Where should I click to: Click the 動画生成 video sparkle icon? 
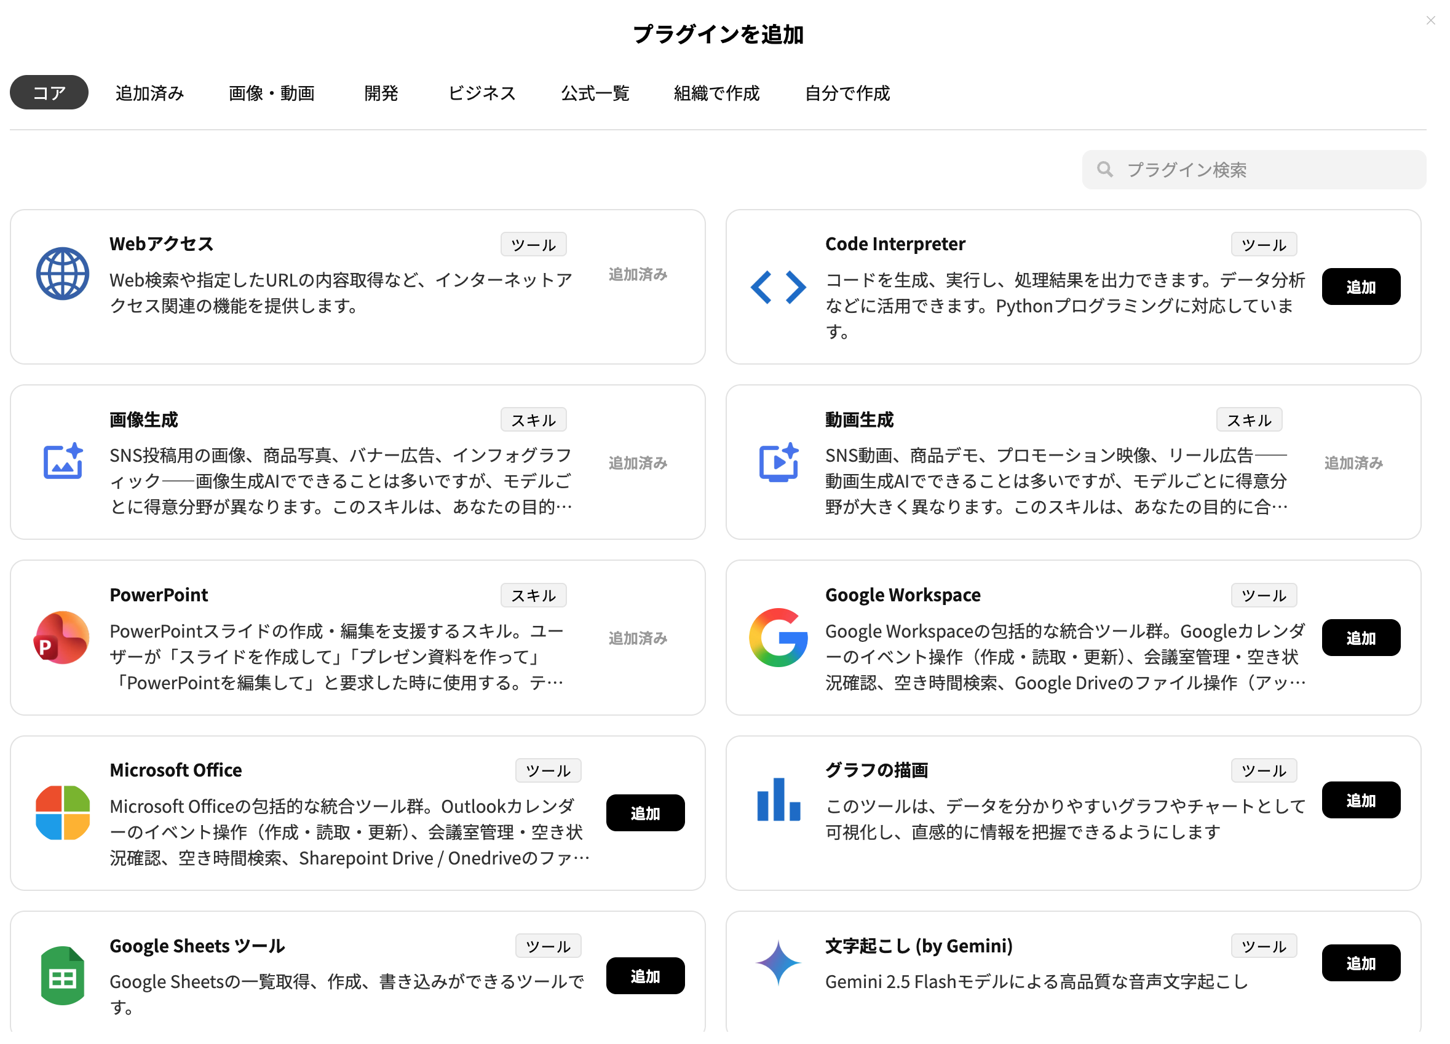coord(778,461)
